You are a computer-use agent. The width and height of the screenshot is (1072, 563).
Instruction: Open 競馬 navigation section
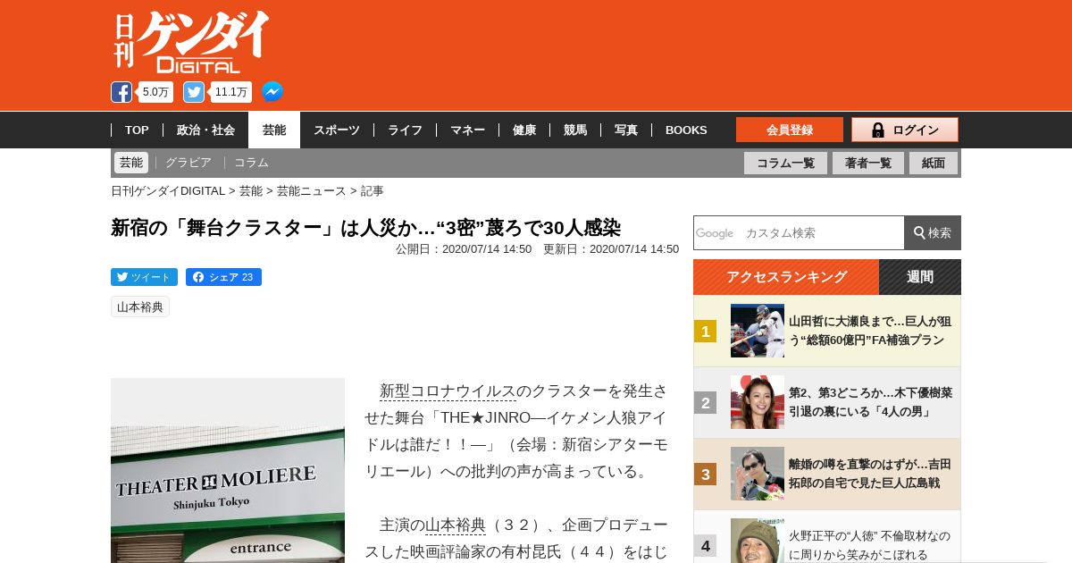click(x=575, y=130)
